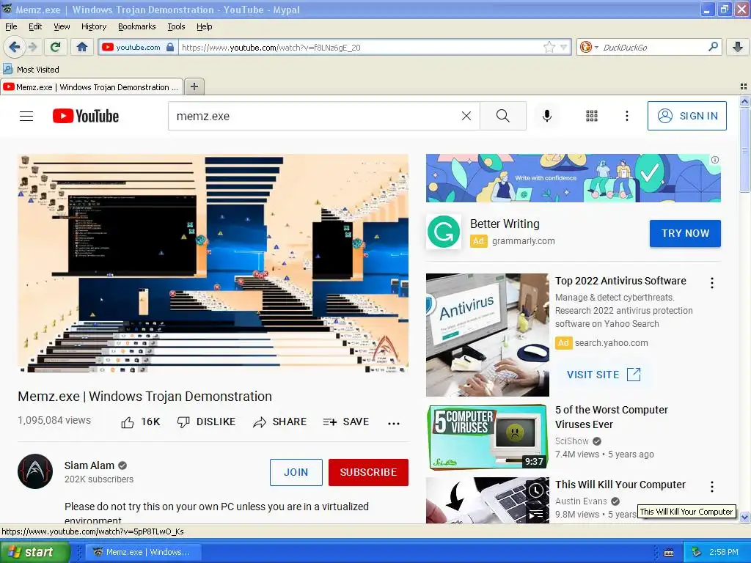This screenshot has height=563, width=751.
Task: Open the DuckDuckGo search engine selector
Action: pos(589,47)
